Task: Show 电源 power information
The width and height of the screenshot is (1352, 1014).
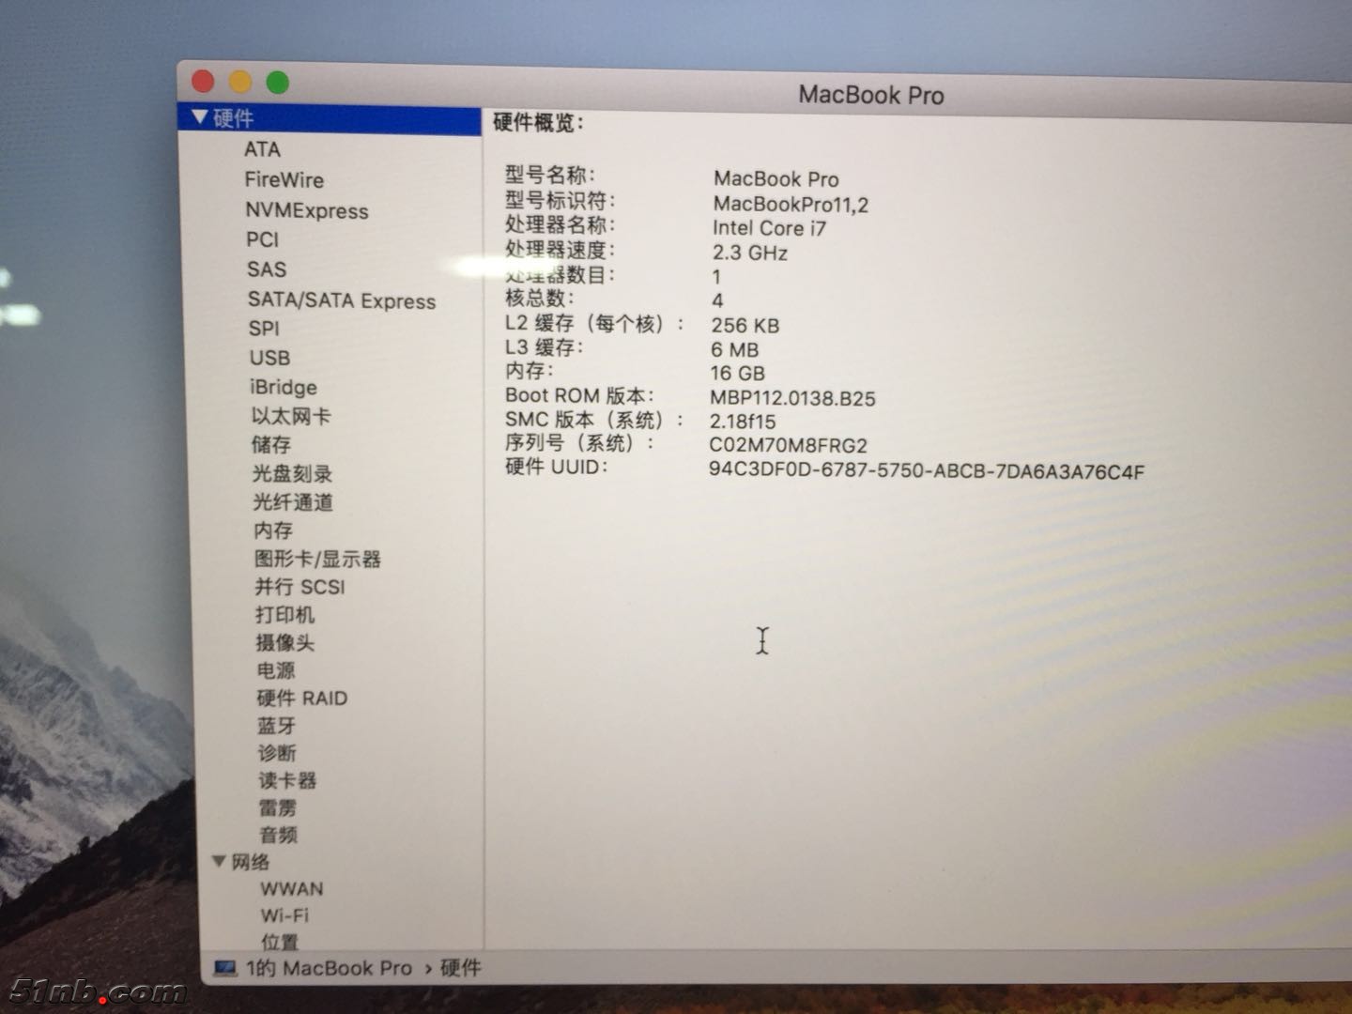Action: 276,670
